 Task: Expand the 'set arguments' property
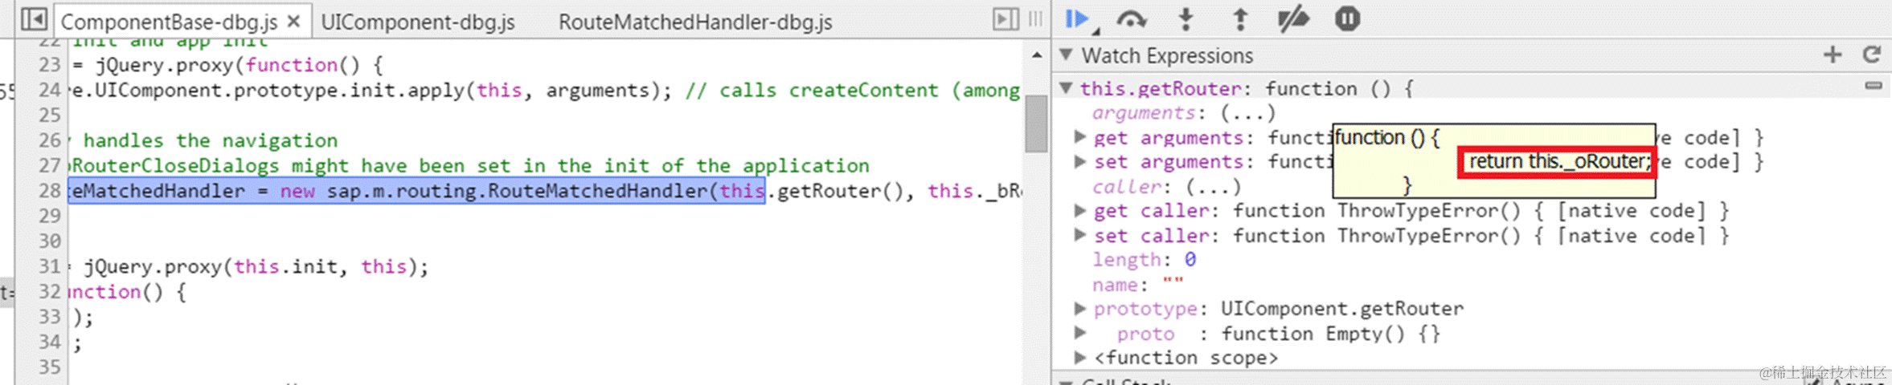point(1081,161)
